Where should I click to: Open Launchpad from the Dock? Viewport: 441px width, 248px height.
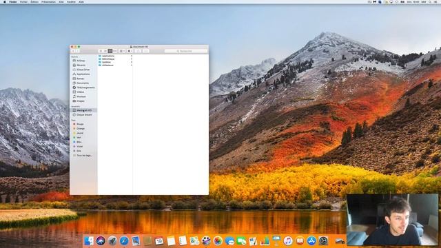click(112, 240)
